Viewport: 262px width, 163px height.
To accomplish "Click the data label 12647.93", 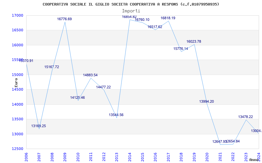I will coord(219,141).
